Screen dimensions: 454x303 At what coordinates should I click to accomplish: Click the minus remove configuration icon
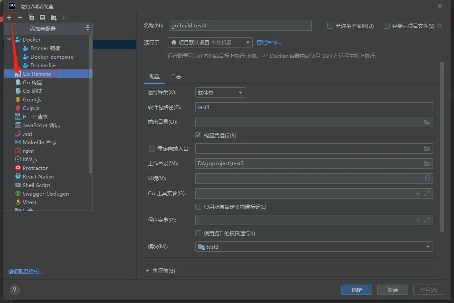(20, 18)
